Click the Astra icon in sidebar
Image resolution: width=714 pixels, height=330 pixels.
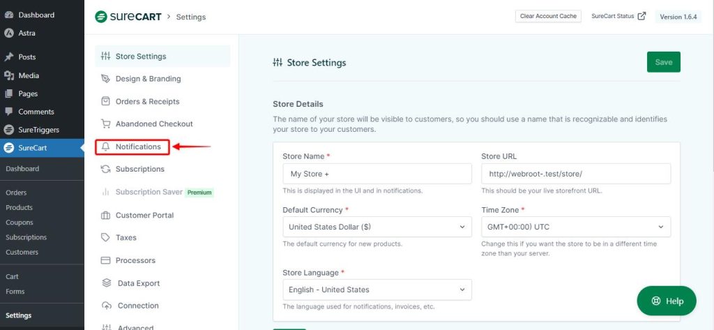coord(8,33)
